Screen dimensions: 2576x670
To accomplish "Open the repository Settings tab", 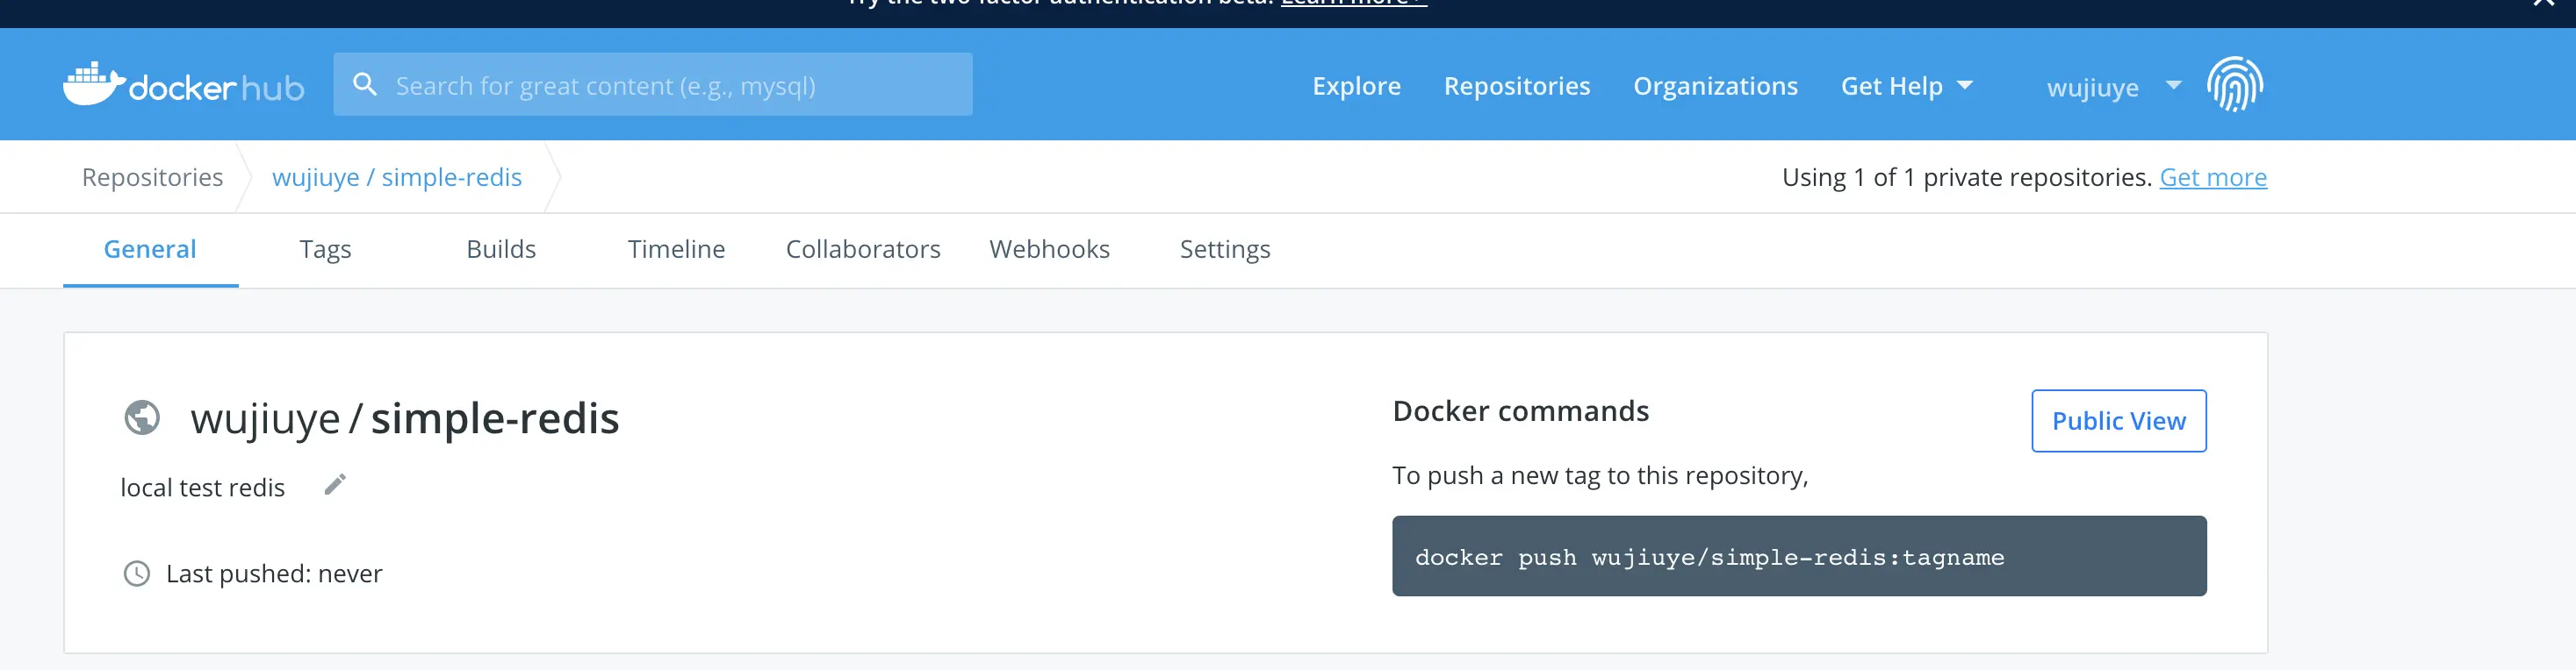I will pos(1224,250).
